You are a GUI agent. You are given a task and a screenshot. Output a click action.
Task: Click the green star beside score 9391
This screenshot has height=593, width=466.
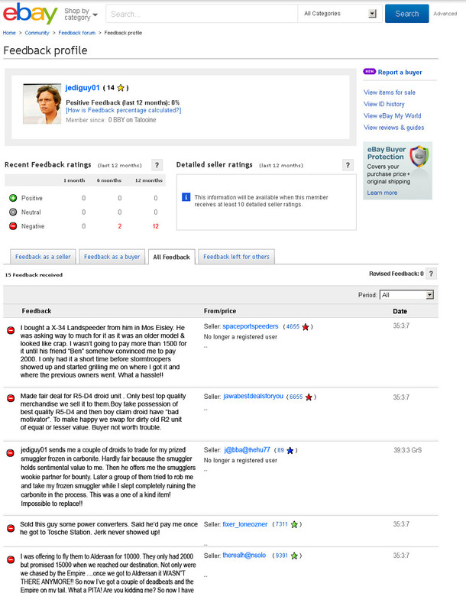click(x=294, y=556)
